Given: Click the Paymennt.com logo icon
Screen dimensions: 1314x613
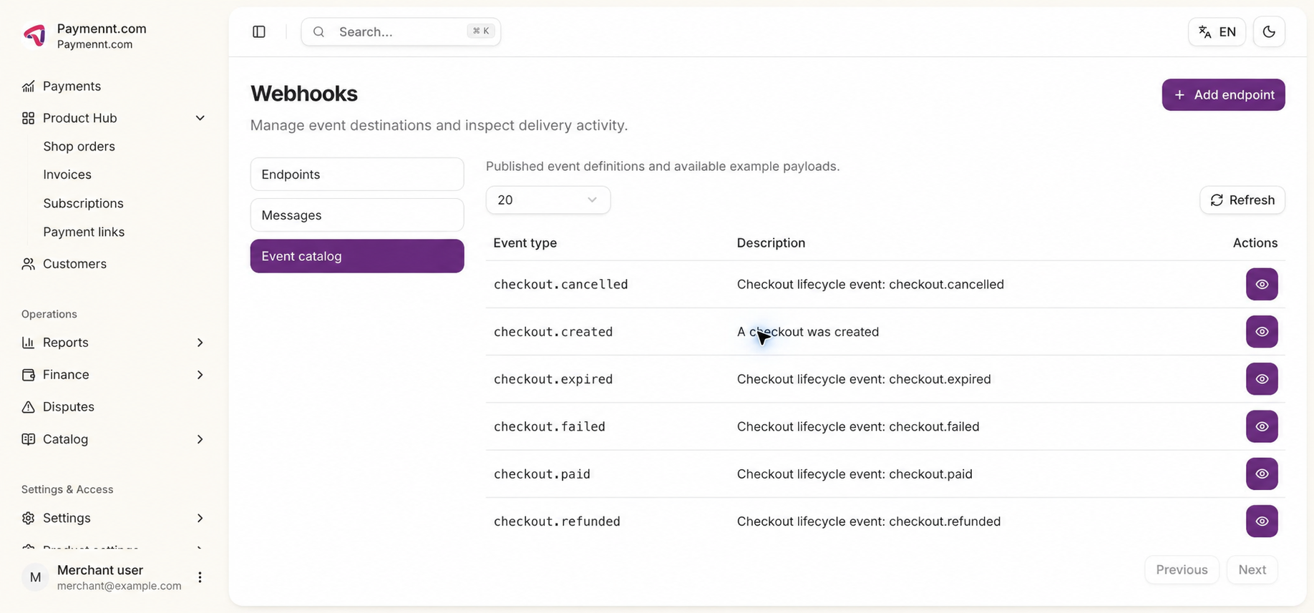Looking at the screenshot, I should [x=34, y=35].
